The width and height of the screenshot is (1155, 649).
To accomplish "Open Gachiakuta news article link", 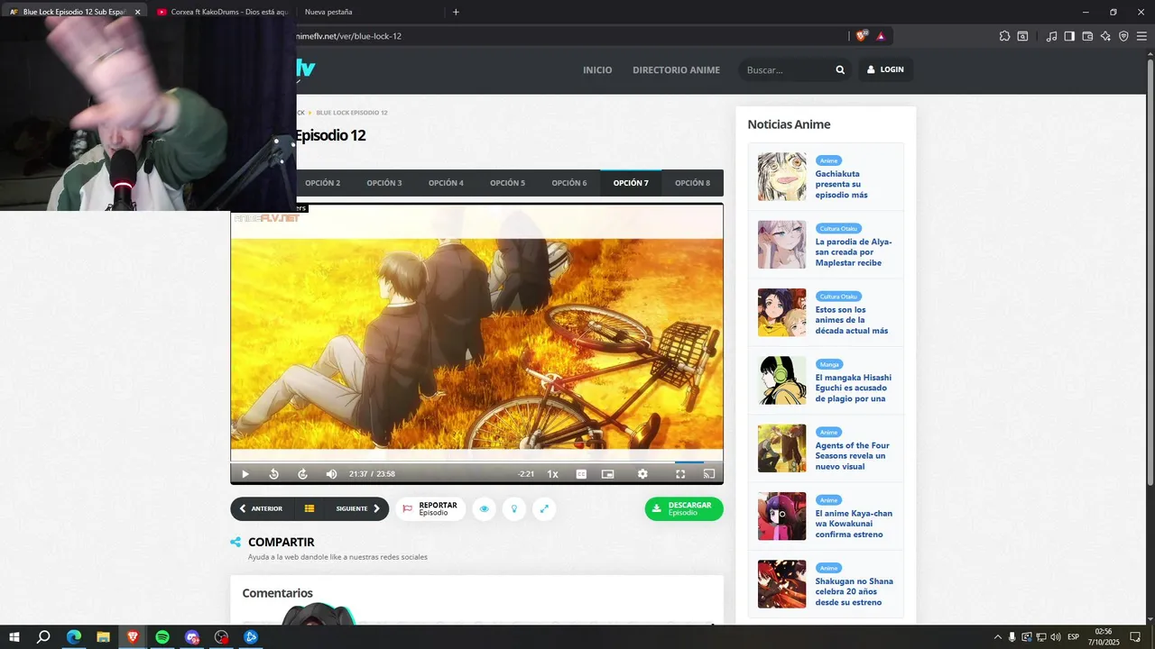I will (x=841, y=184).
